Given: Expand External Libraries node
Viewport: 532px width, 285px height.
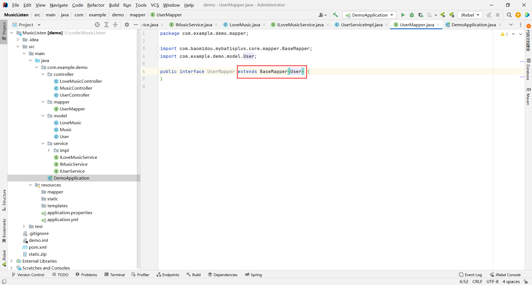Looking at the screenshot, I should click(12, 261).
